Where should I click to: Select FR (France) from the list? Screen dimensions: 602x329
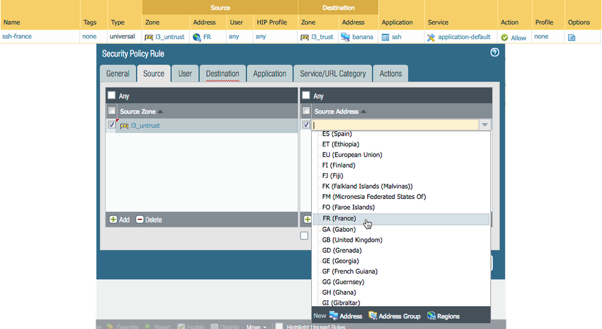tap(339, 219)
